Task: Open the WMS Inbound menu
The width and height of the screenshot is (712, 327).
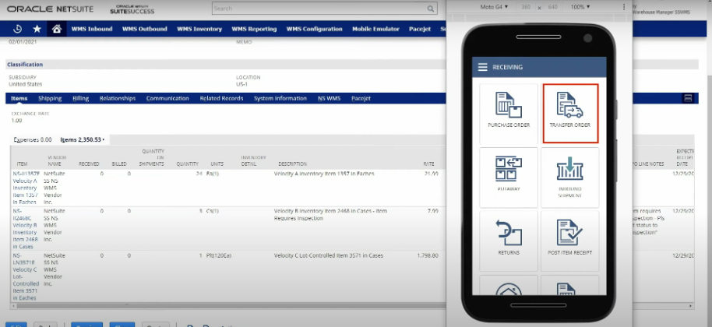Action: click(x=92, y=29)
